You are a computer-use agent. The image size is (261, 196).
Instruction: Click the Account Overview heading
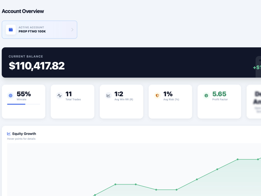pyautogui.click(x=23, y=11)
